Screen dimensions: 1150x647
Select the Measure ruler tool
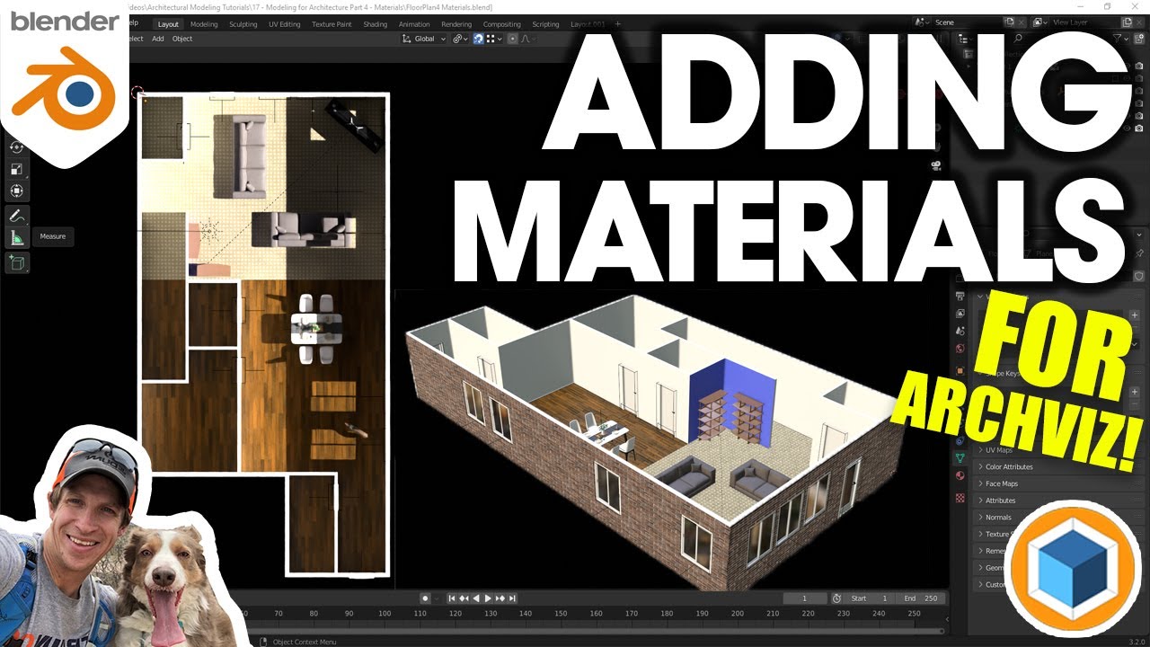point(18,237)
